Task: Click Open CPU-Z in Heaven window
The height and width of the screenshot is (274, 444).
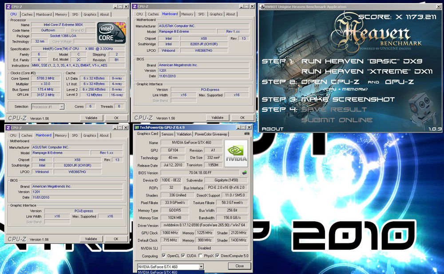Action: [330, 82]
